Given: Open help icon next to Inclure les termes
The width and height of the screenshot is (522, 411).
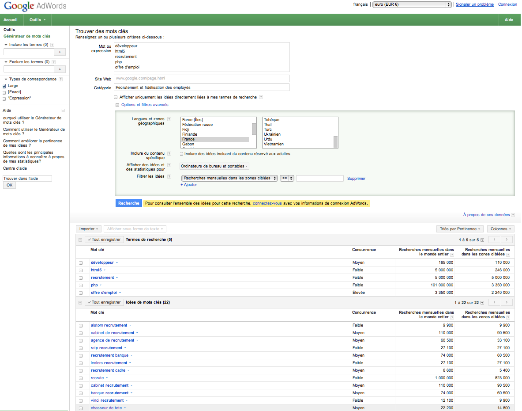Looking at the screenshot, I should pos(52,45).
